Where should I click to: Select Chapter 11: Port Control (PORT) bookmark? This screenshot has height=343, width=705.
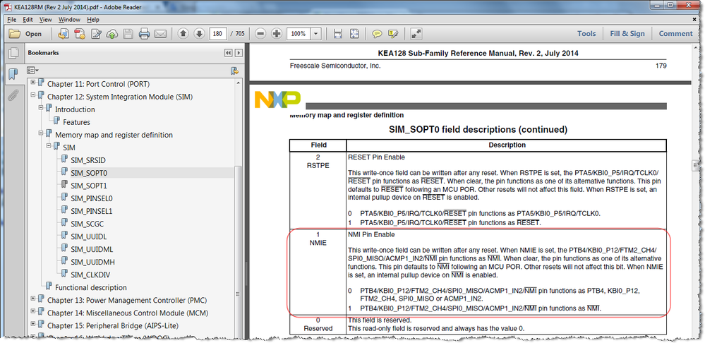coord(99,84)
